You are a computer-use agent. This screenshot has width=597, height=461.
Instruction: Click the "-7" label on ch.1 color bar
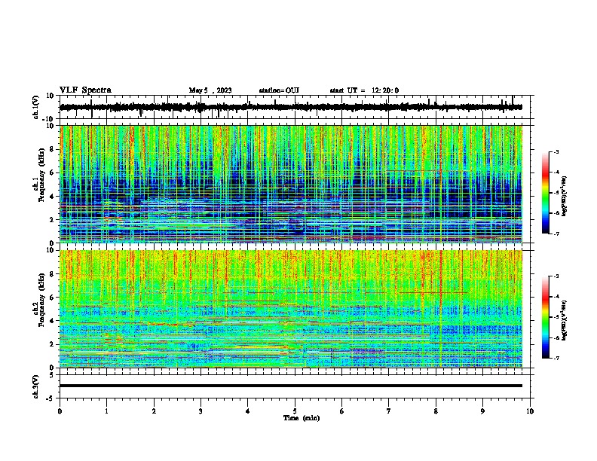tap(556, 234)
